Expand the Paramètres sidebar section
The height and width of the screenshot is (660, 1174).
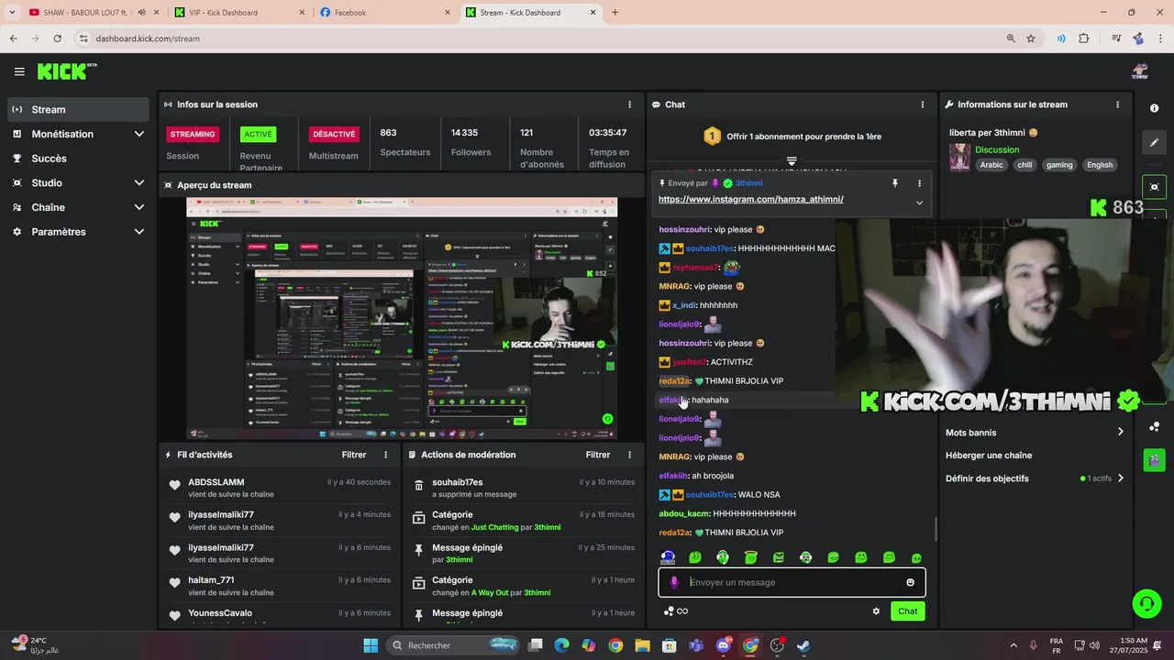tap(139, 232)
